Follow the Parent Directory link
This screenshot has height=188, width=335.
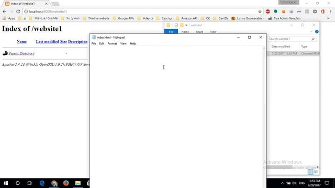[21, 53]
